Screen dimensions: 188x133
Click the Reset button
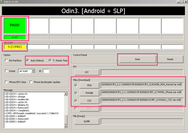click(170, 59)
